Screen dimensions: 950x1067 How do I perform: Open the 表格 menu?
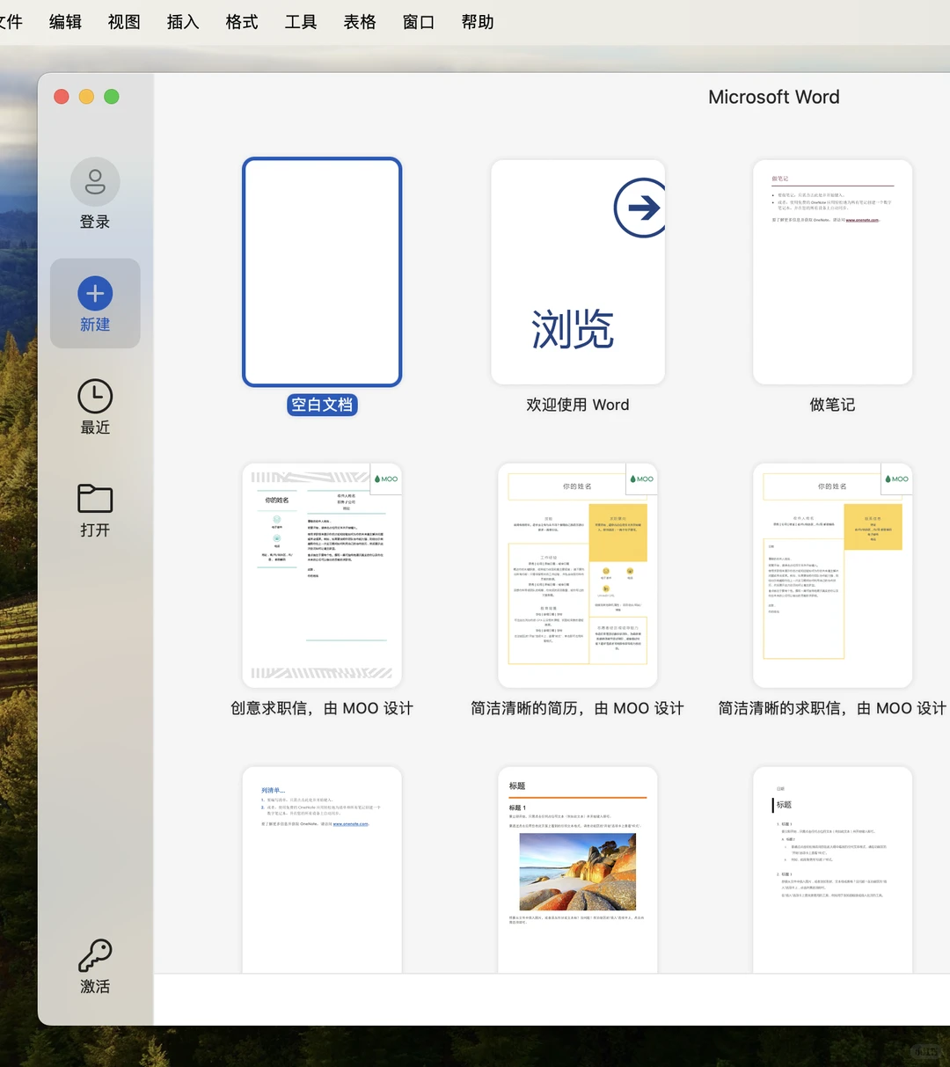pos(360,22)
